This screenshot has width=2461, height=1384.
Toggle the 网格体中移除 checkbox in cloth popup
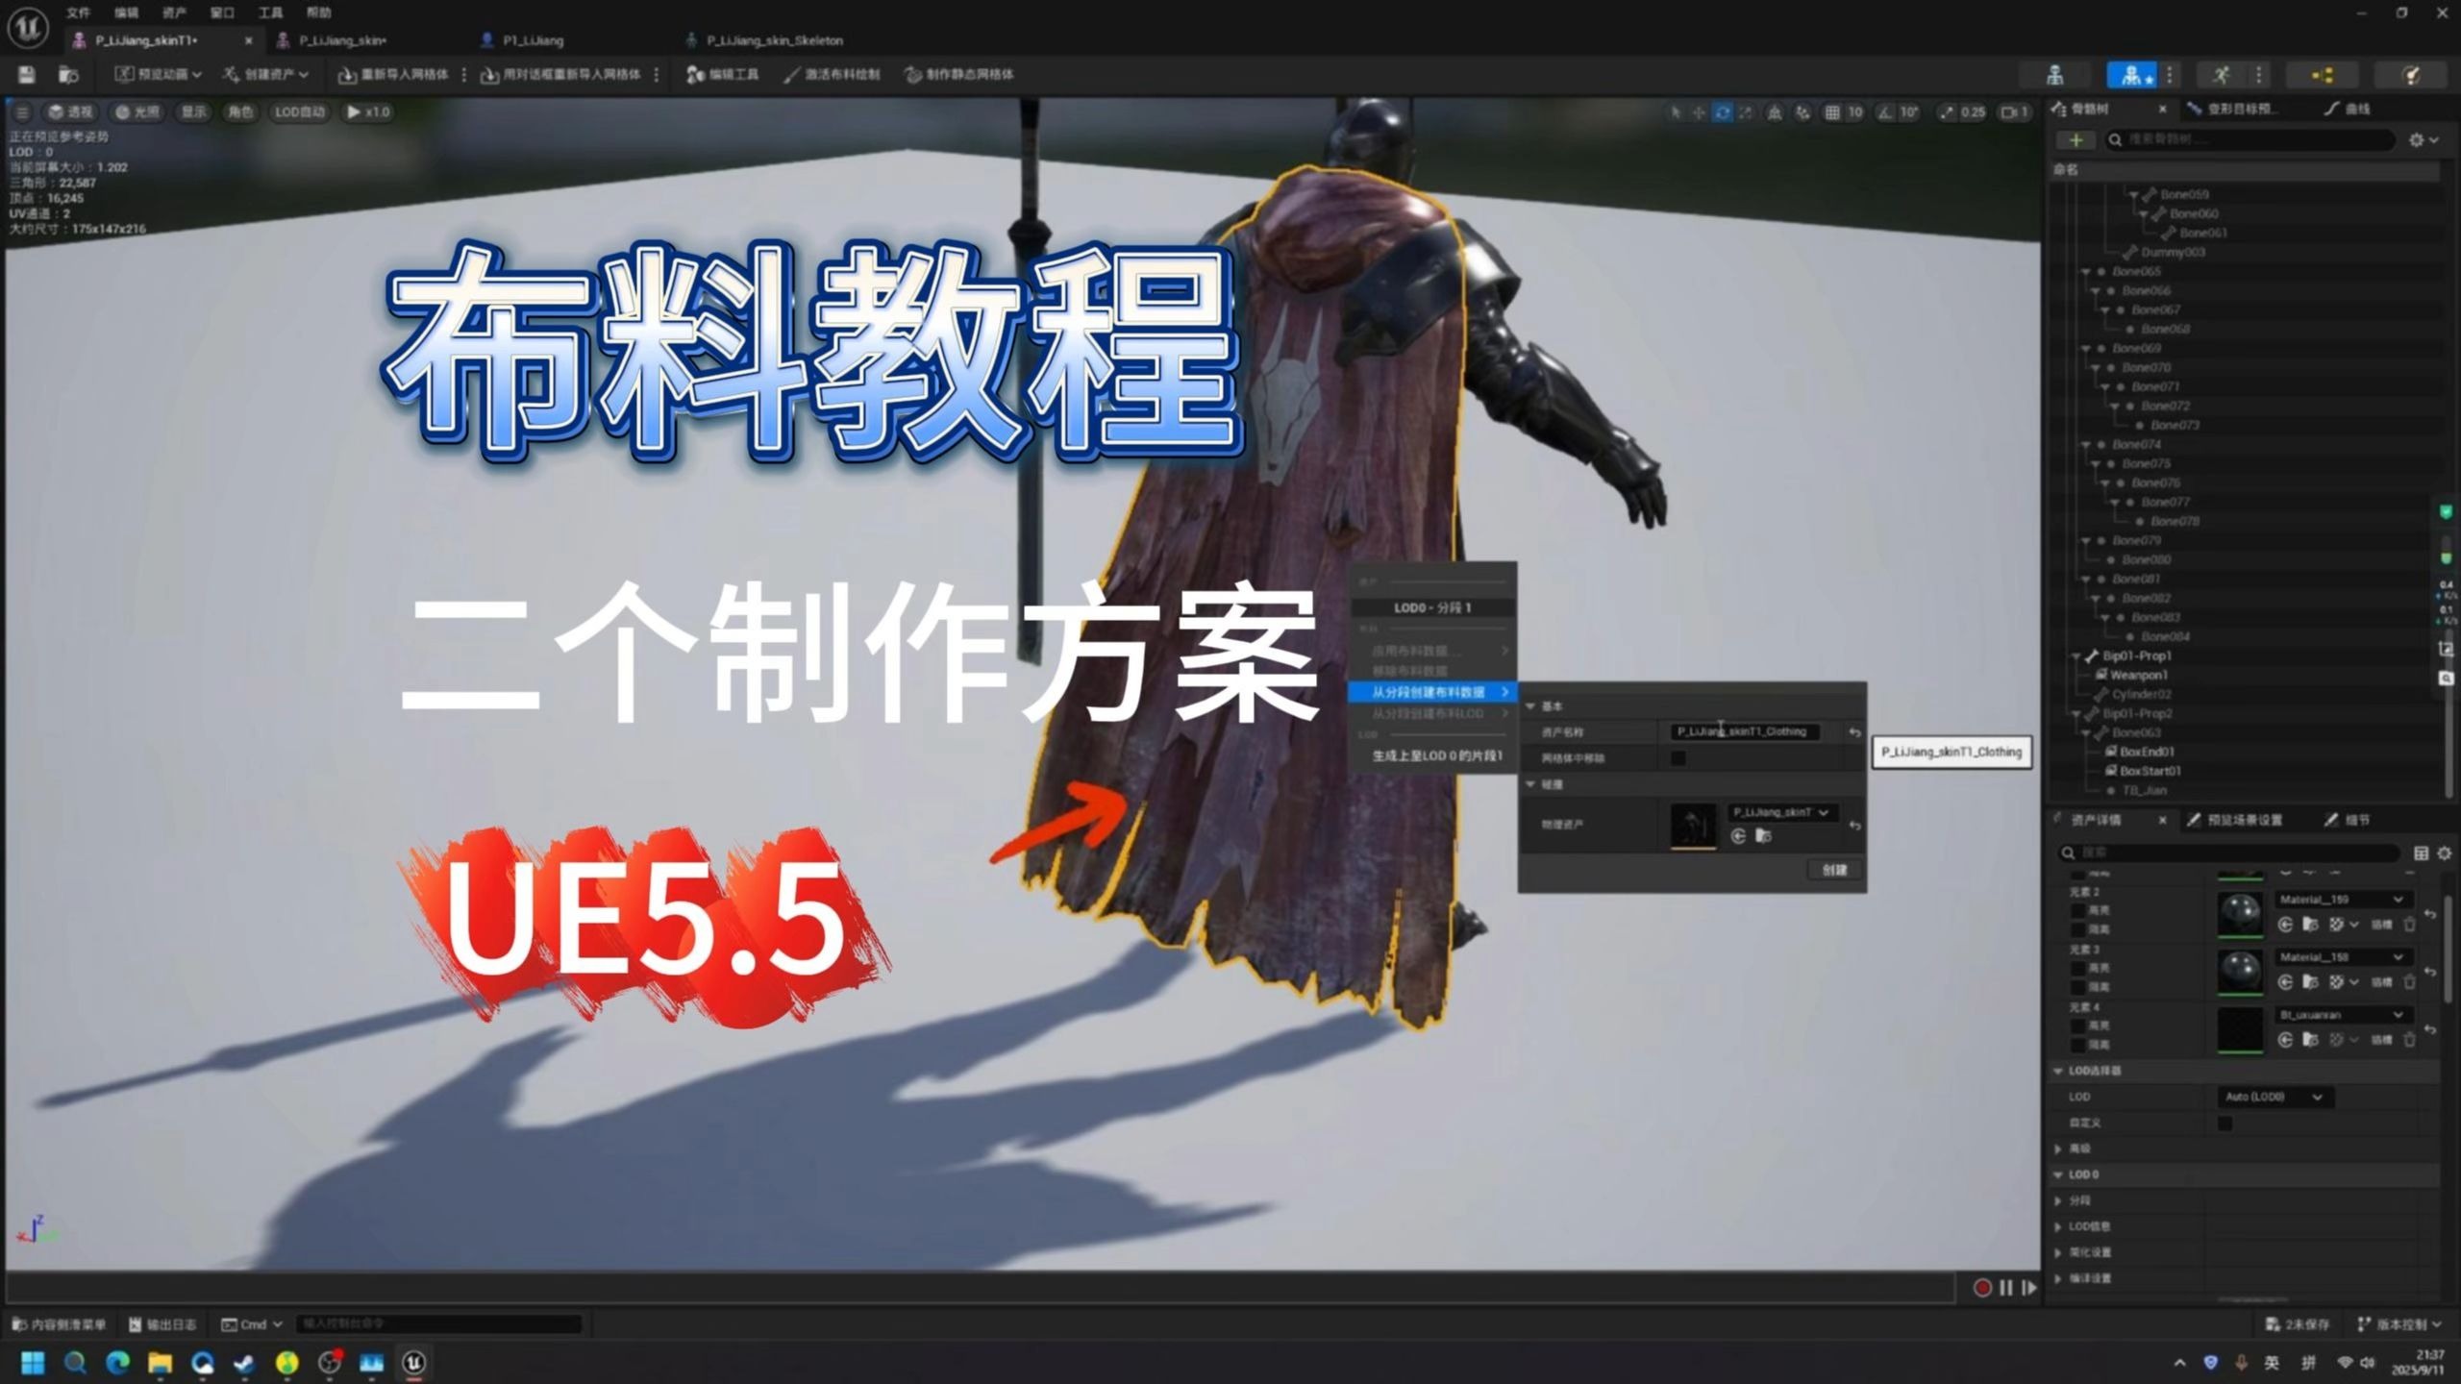(x=1678, y=758)
